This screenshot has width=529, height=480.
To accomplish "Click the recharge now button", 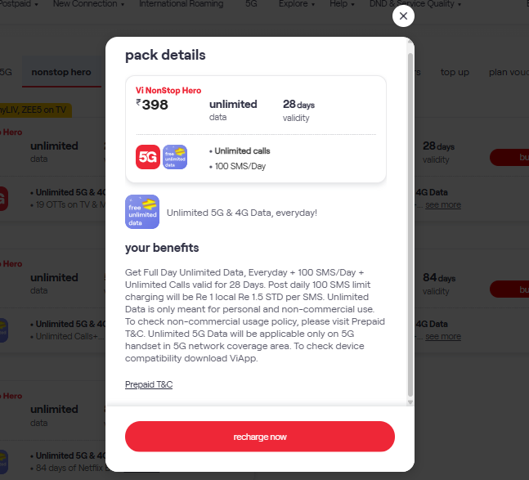I will 260,437.
